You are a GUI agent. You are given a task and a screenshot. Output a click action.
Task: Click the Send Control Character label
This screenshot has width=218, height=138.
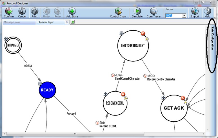(127, 79)
